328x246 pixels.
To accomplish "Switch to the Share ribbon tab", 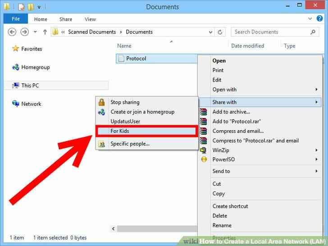I will click(66, 19).
